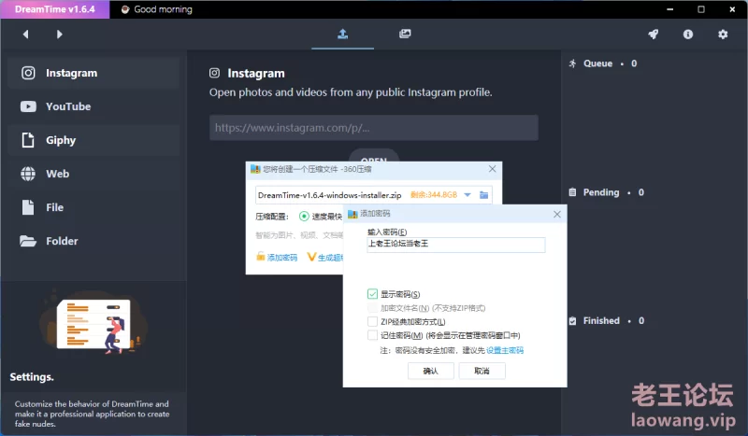Select YouTube in the sidebar
This screenshot has height=436, width=748.
[93, 106]
